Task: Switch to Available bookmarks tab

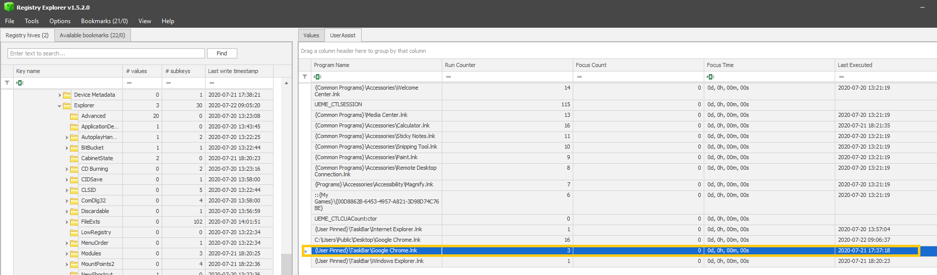Action: click(x=92, y=35)
